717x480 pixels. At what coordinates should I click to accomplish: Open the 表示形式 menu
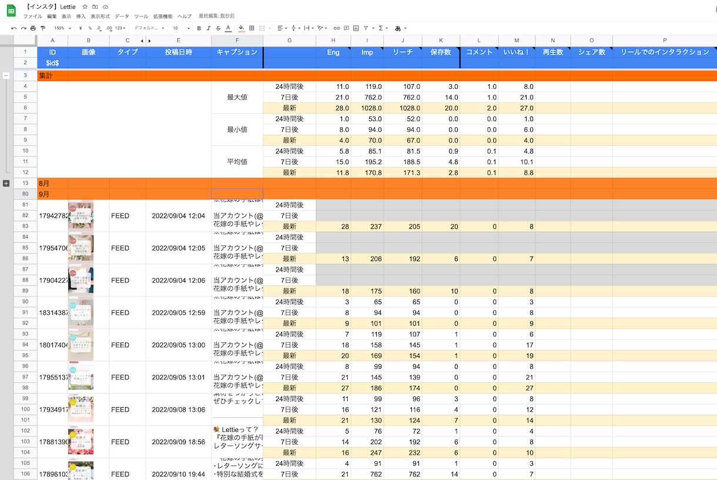[x=100, y=16]
